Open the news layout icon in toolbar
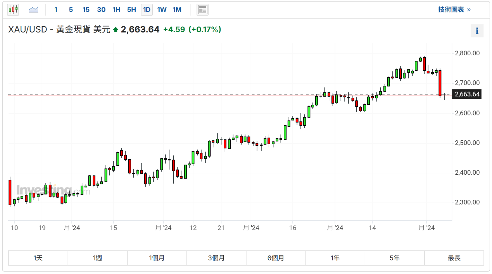The width and height of the screenshot is (492, 274). 202,10
